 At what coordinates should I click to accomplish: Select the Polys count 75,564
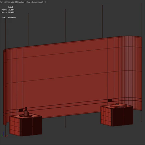(x=11, y=10)
